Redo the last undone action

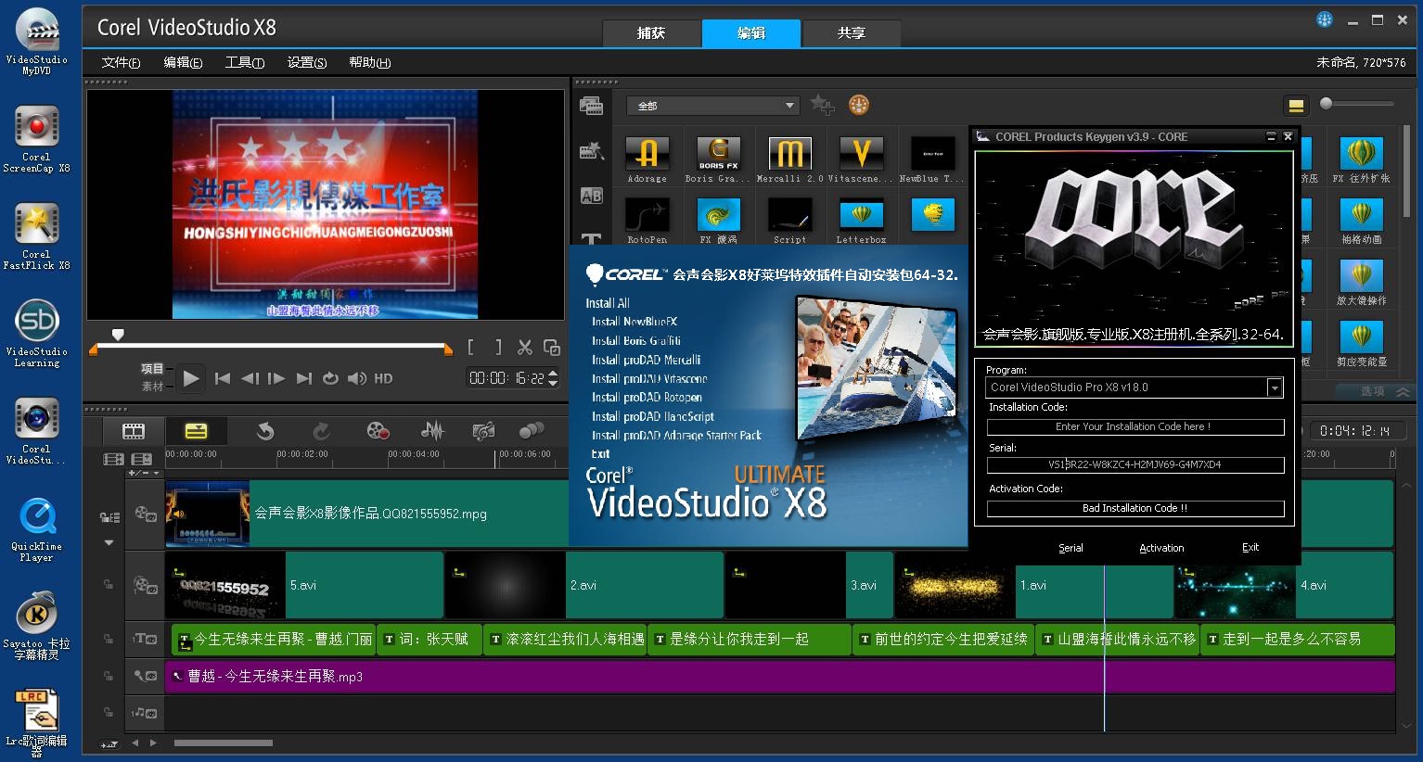[321, 431]
